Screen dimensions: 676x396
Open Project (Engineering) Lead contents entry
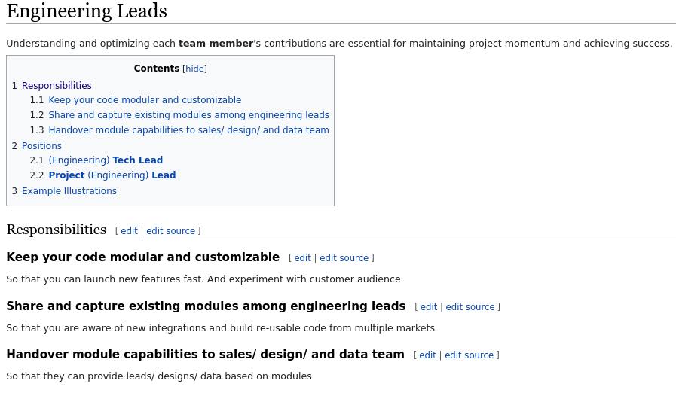coord(112,175)
